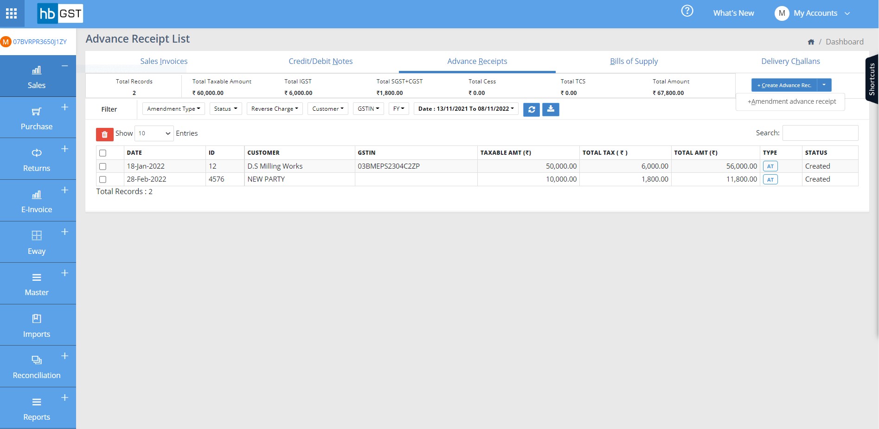Click the GSTIN 03BMEPS2304C2ZP cell
Image resolution: width=879 pixels, height=429 pixels.
click(416, 166)
